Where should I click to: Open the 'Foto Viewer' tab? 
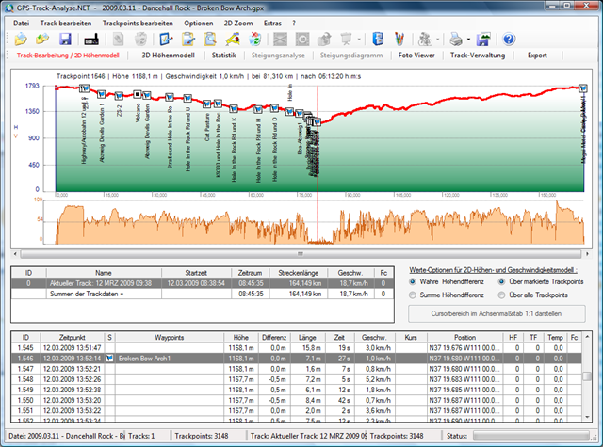tap(417, 56)
